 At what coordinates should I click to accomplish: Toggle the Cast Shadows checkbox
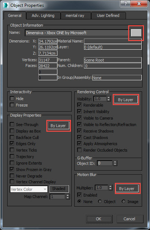79,137
